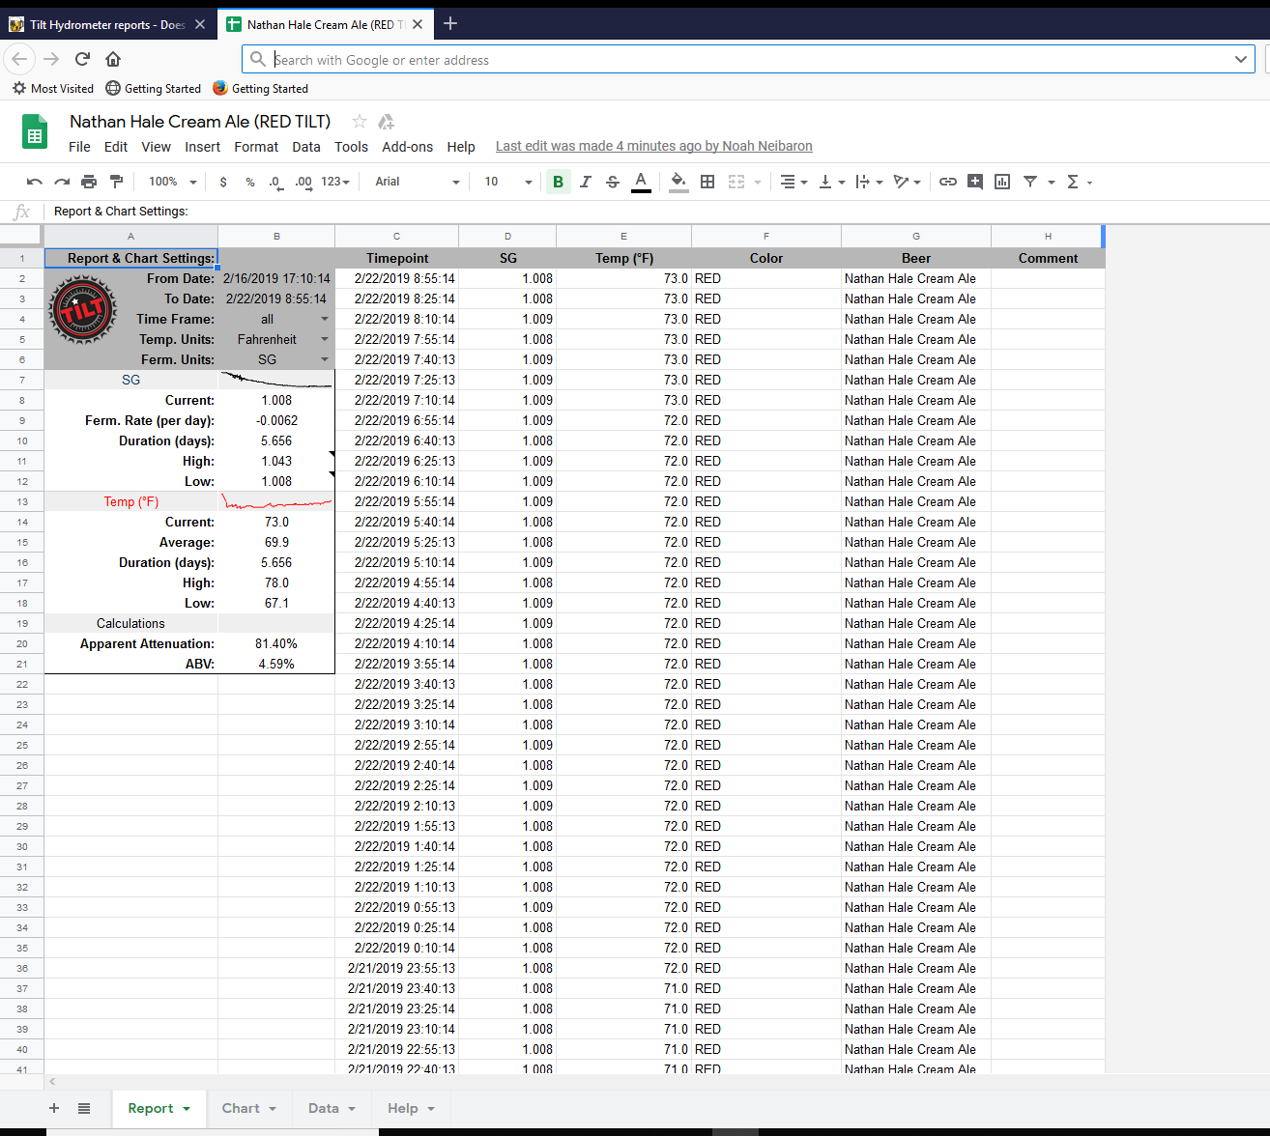Select the ABV value 4.59% cell

276,664
